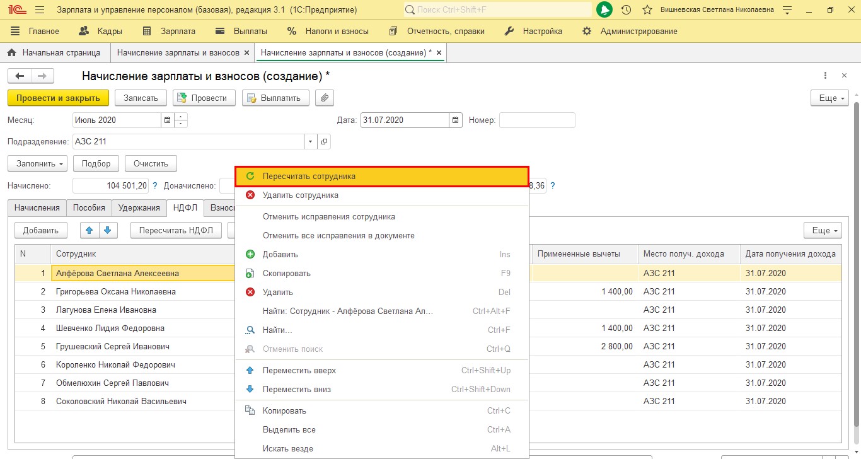The image size is (861, 459).
Task: Open the Главное section menu
Action: pyautogui.click(x=35, y=31)
